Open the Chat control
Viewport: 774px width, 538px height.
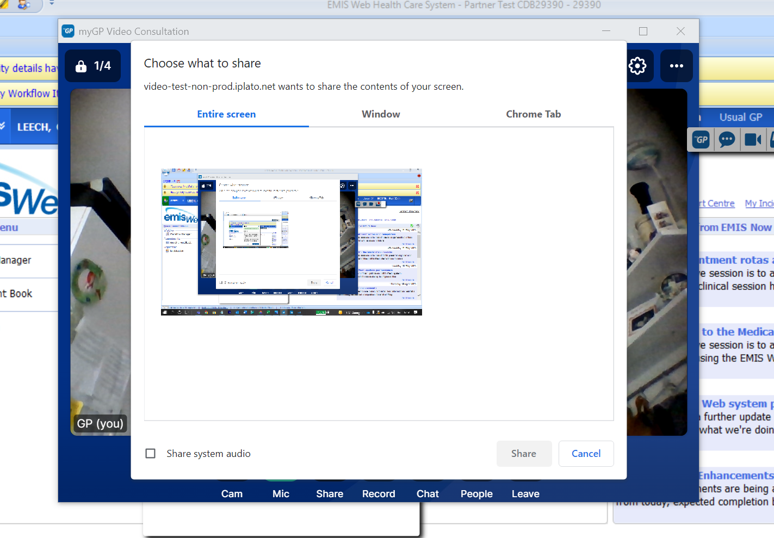tap(428, 494)
